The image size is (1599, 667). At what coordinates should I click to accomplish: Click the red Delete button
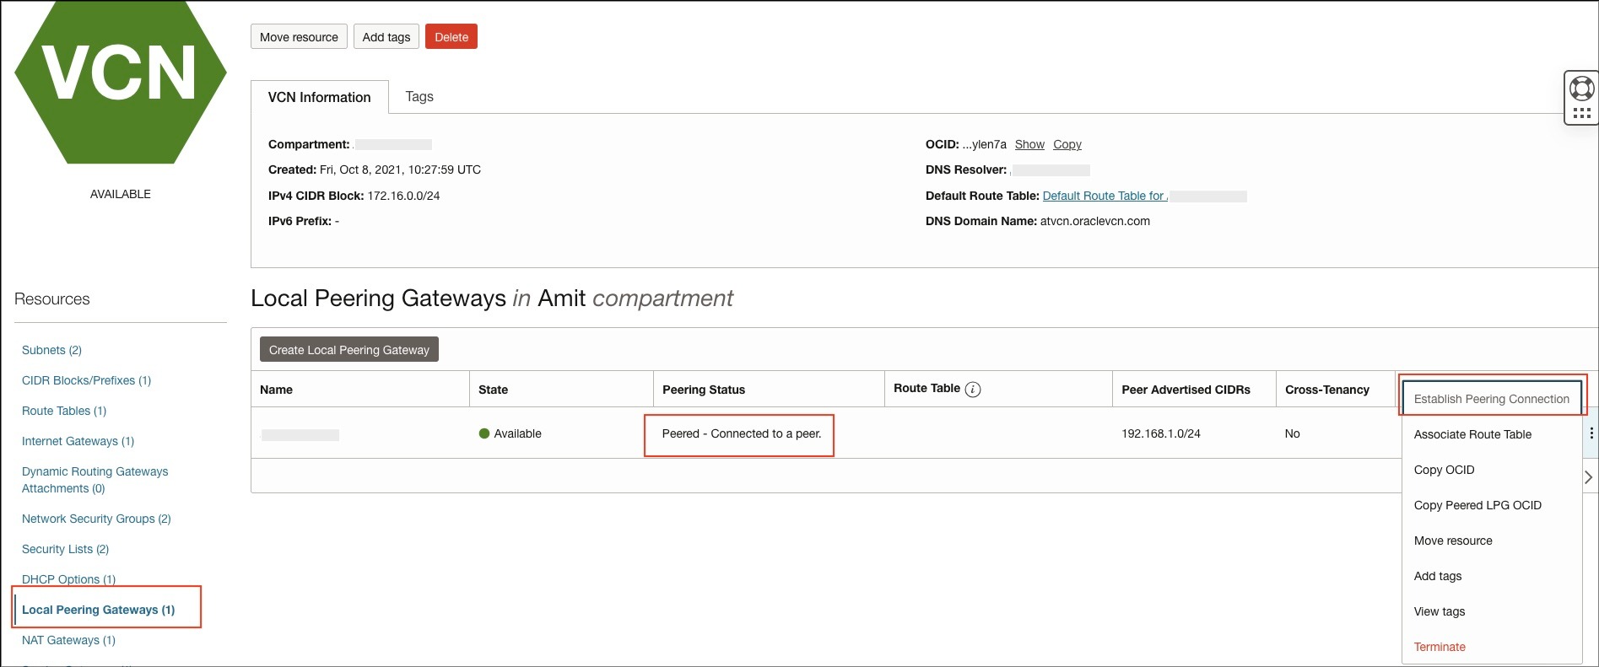[x=451, y=37]
